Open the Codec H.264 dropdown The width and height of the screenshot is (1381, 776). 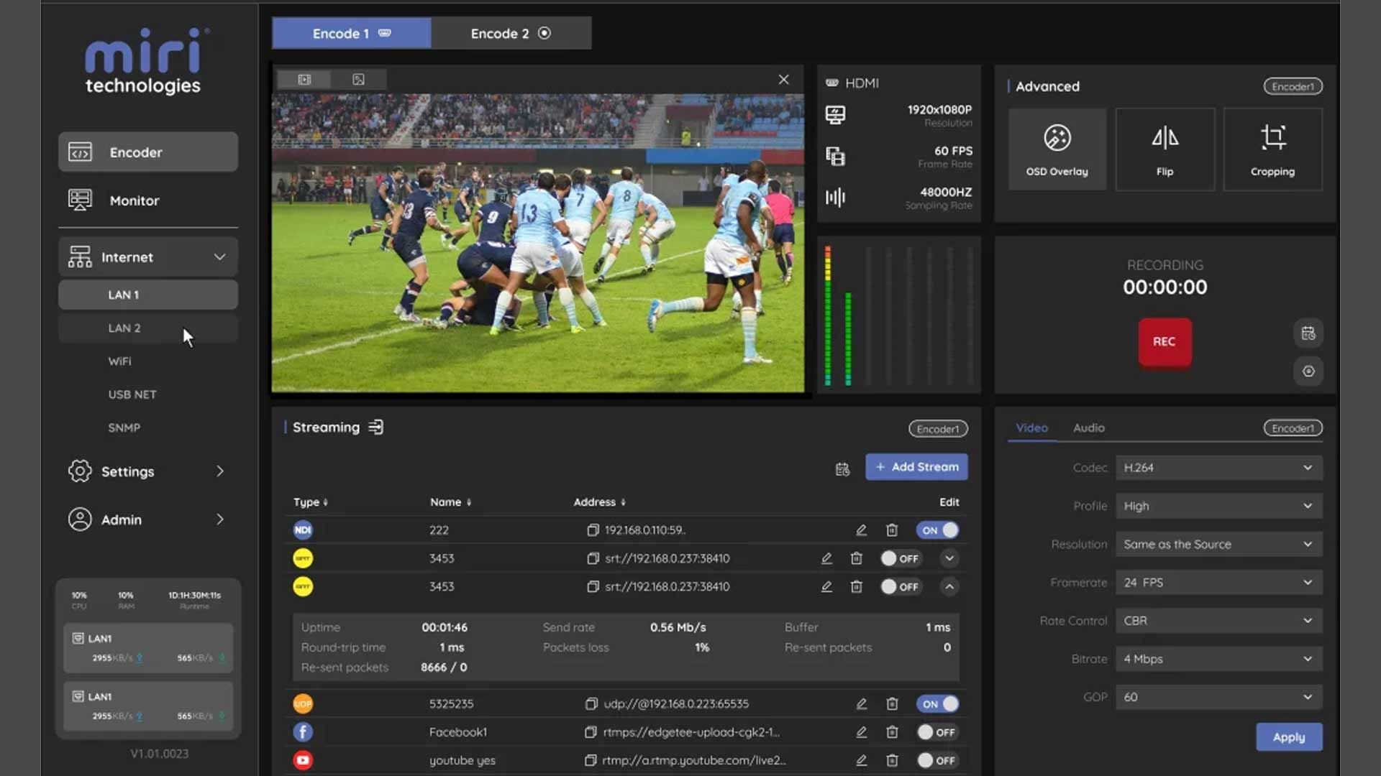point(1218,468)
